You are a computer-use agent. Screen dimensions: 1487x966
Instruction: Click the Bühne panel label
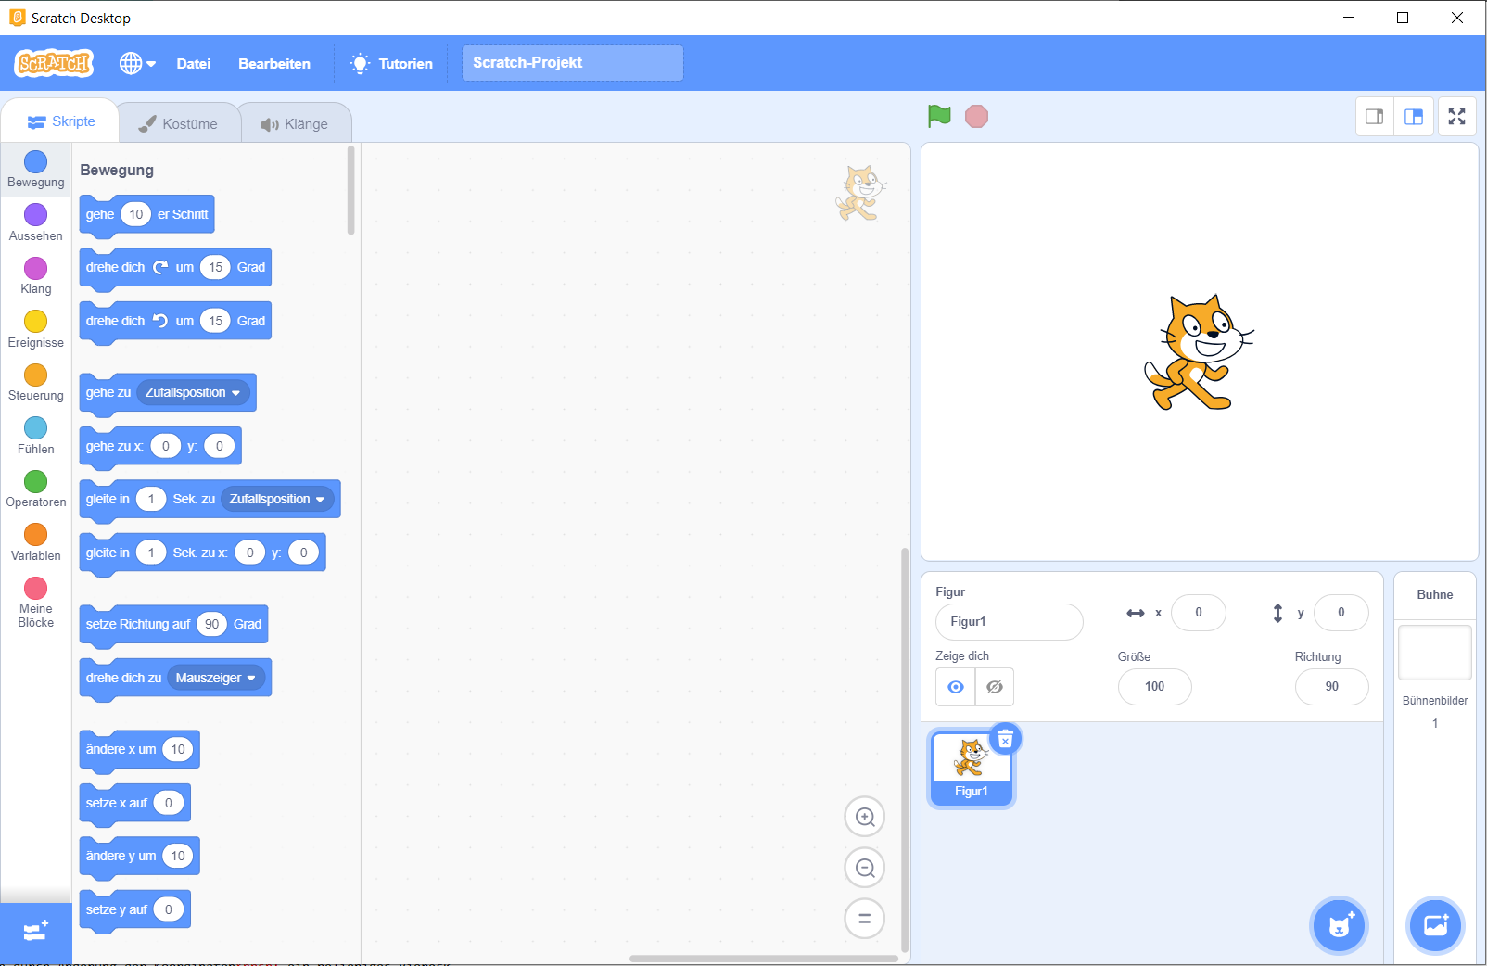(x=1435, y=595)
